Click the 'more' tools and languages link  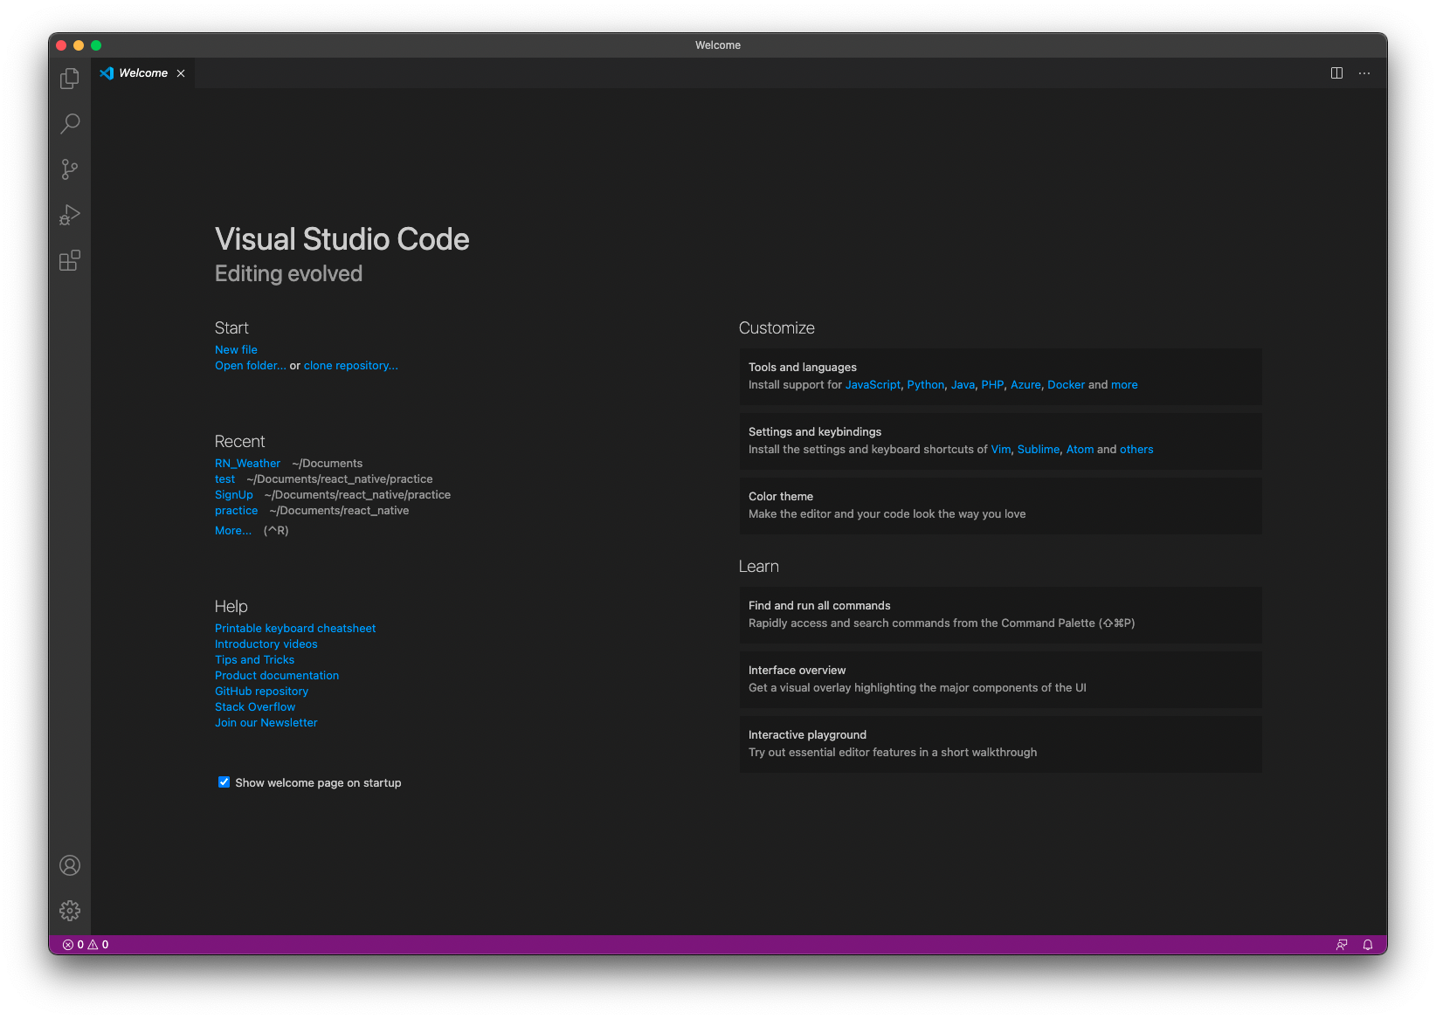(1124, 385)
